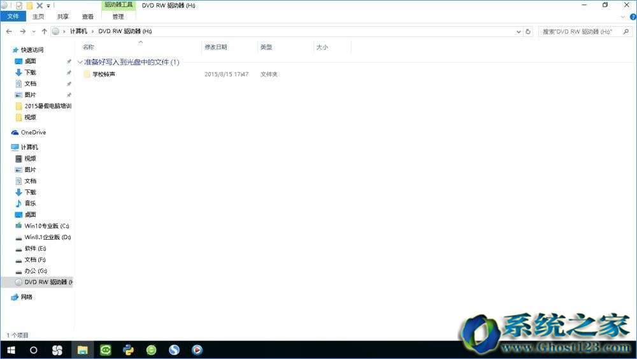Open the 文件 menu tab
Screen dimensions: 637x359
tap(13, 17)
